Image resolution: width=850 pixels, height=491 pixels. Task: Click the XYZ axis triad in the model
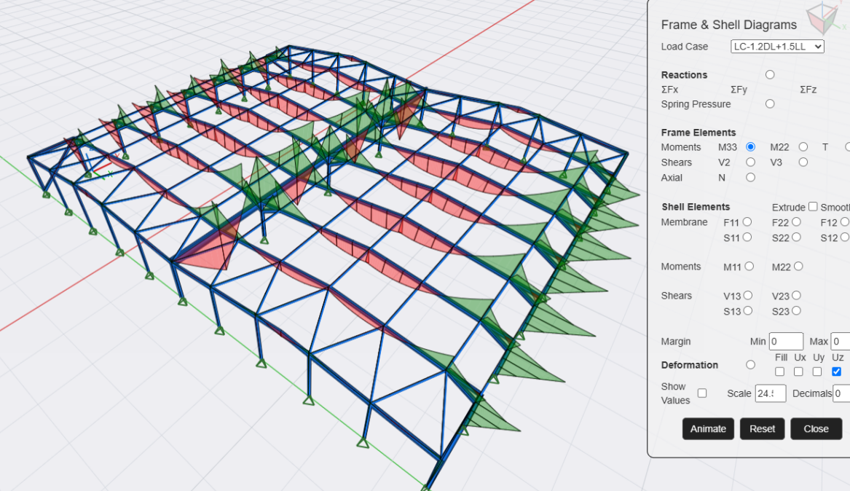99,164
